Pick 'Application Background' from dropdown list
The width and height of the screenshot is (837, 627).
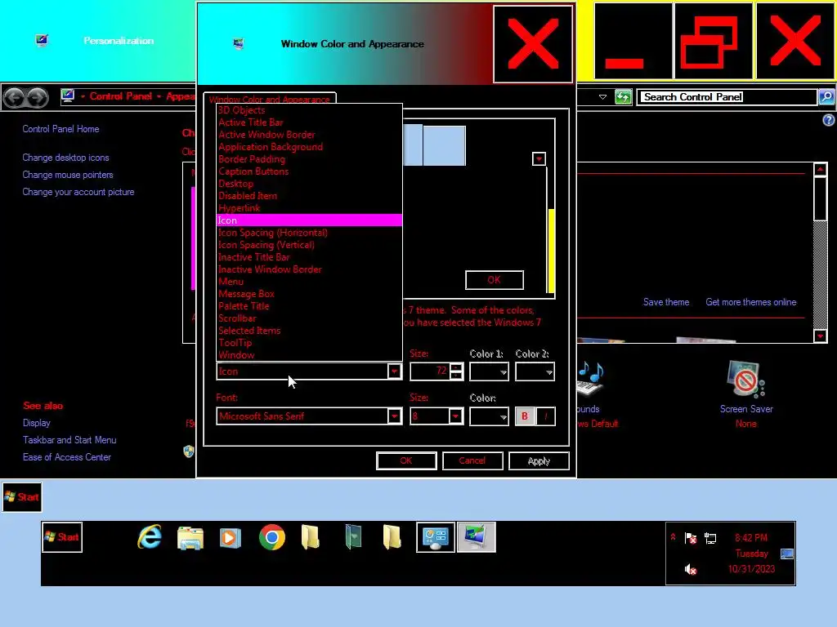309,147
